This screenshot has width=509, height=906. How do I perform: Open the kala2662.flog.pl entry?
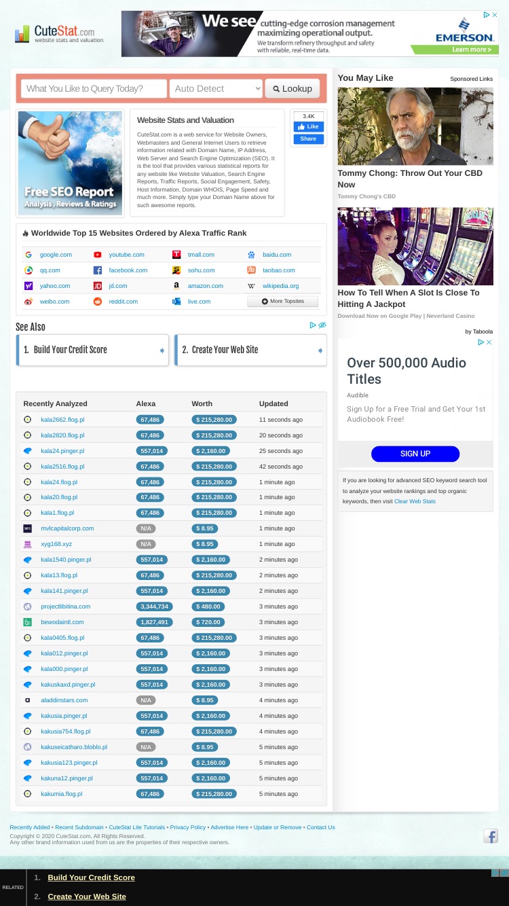tap(62, 420)
